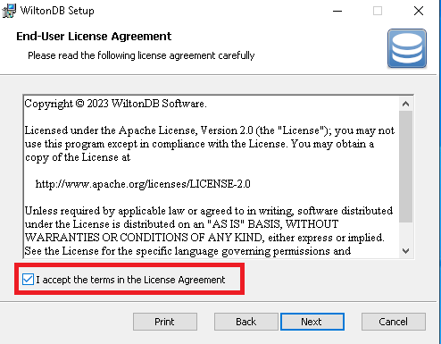Viewport: 441px width, 344px height.
Task: Click the 'WiltonDB Setup' title bar text
Action: tap(57, 11)
